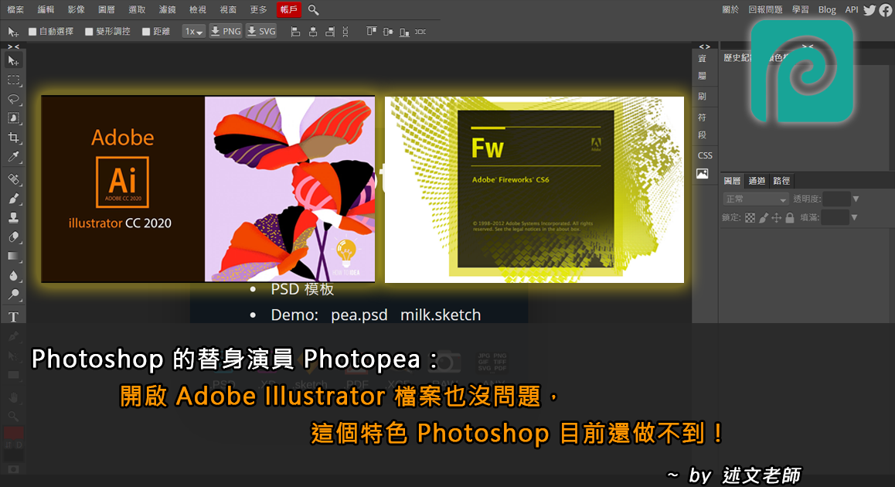The height and width of the screenshot is (487, 895).
Task: Align horizontal centers in the options bar
Action: pyautogui.click(x=312, y=32)
